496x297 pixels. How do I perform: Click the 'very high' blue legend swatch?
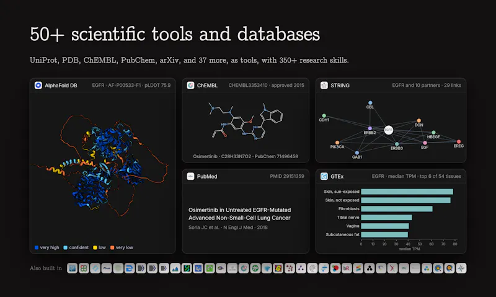[37, 247]
